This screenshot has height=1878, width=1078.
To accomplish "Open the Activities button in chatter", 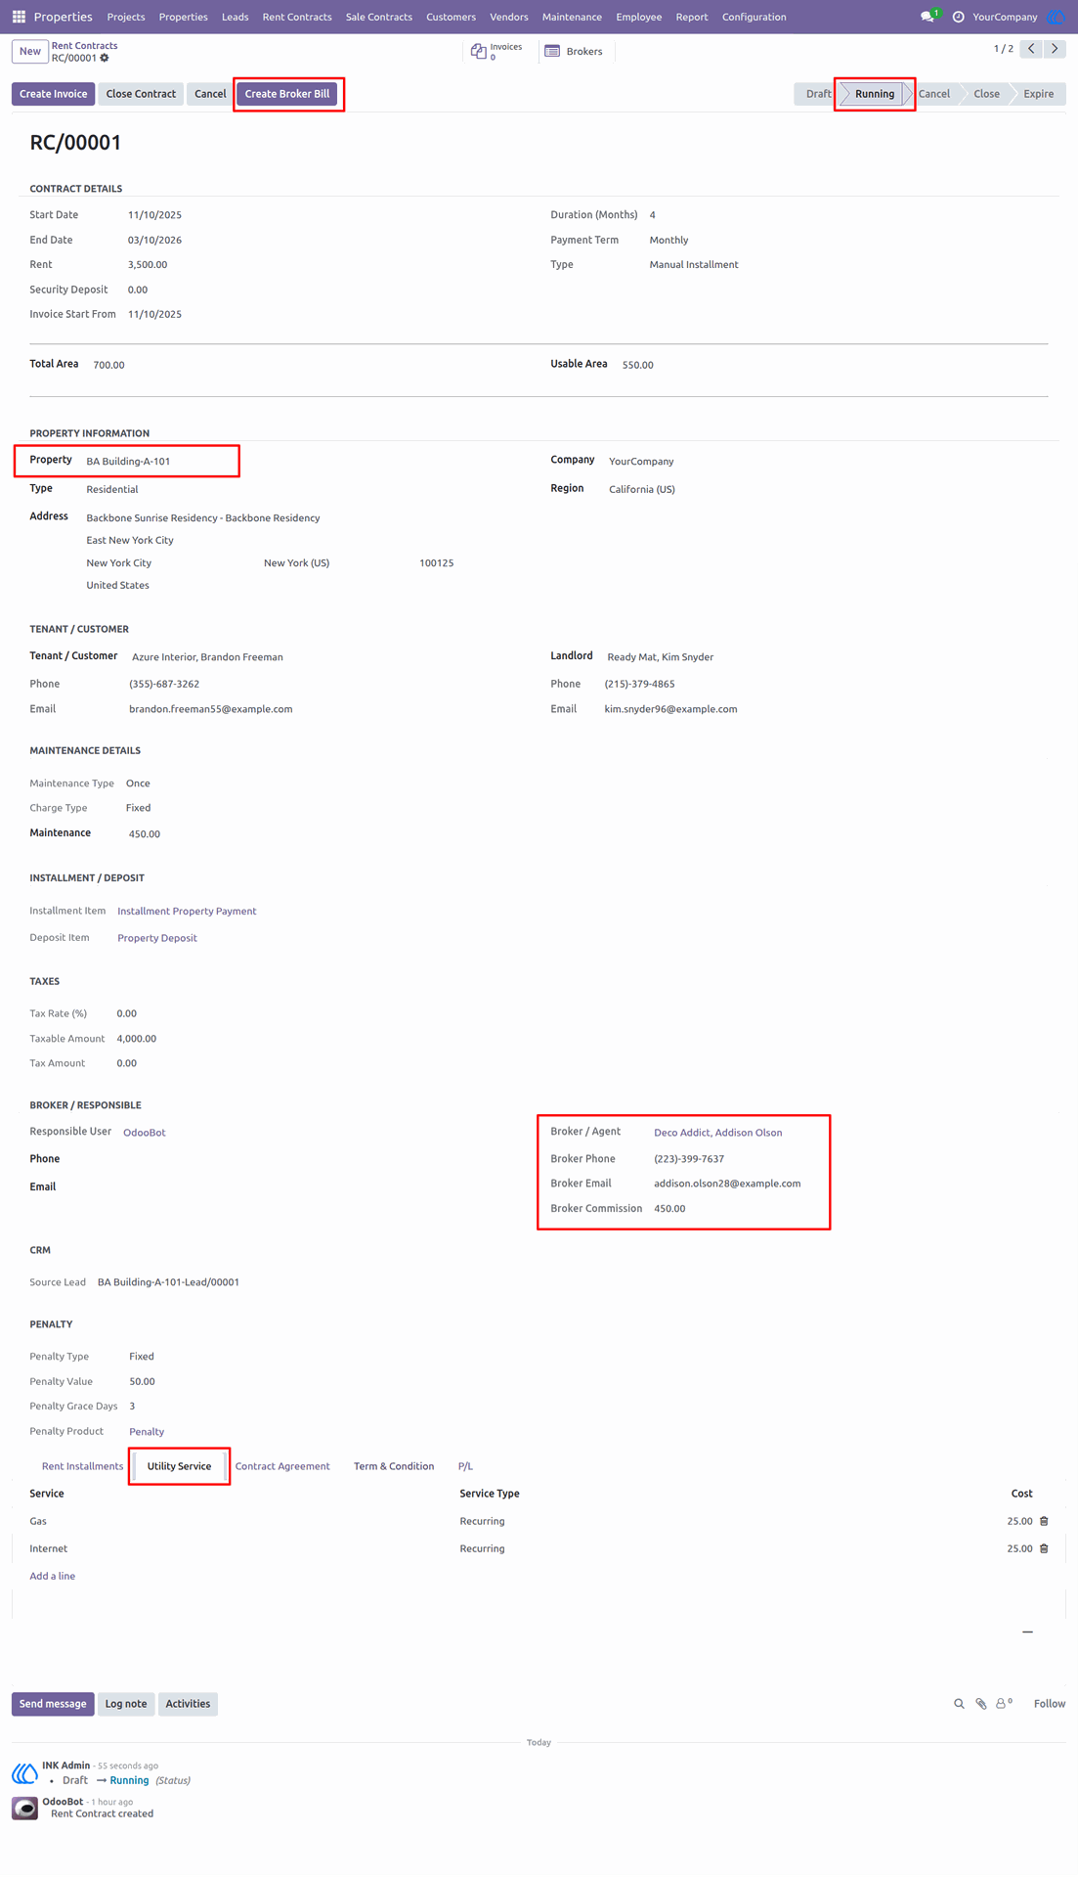I will click(188, 1704).
